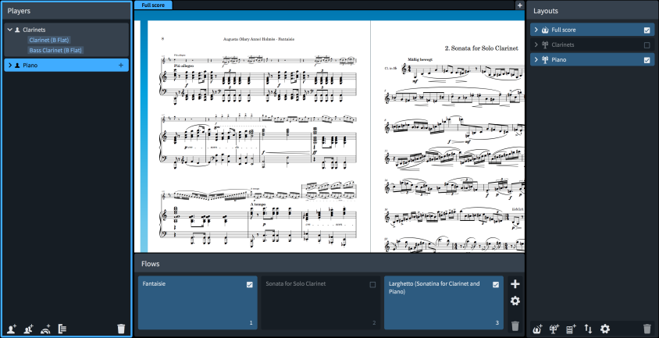Select the Full score layout row

(592, 30)
